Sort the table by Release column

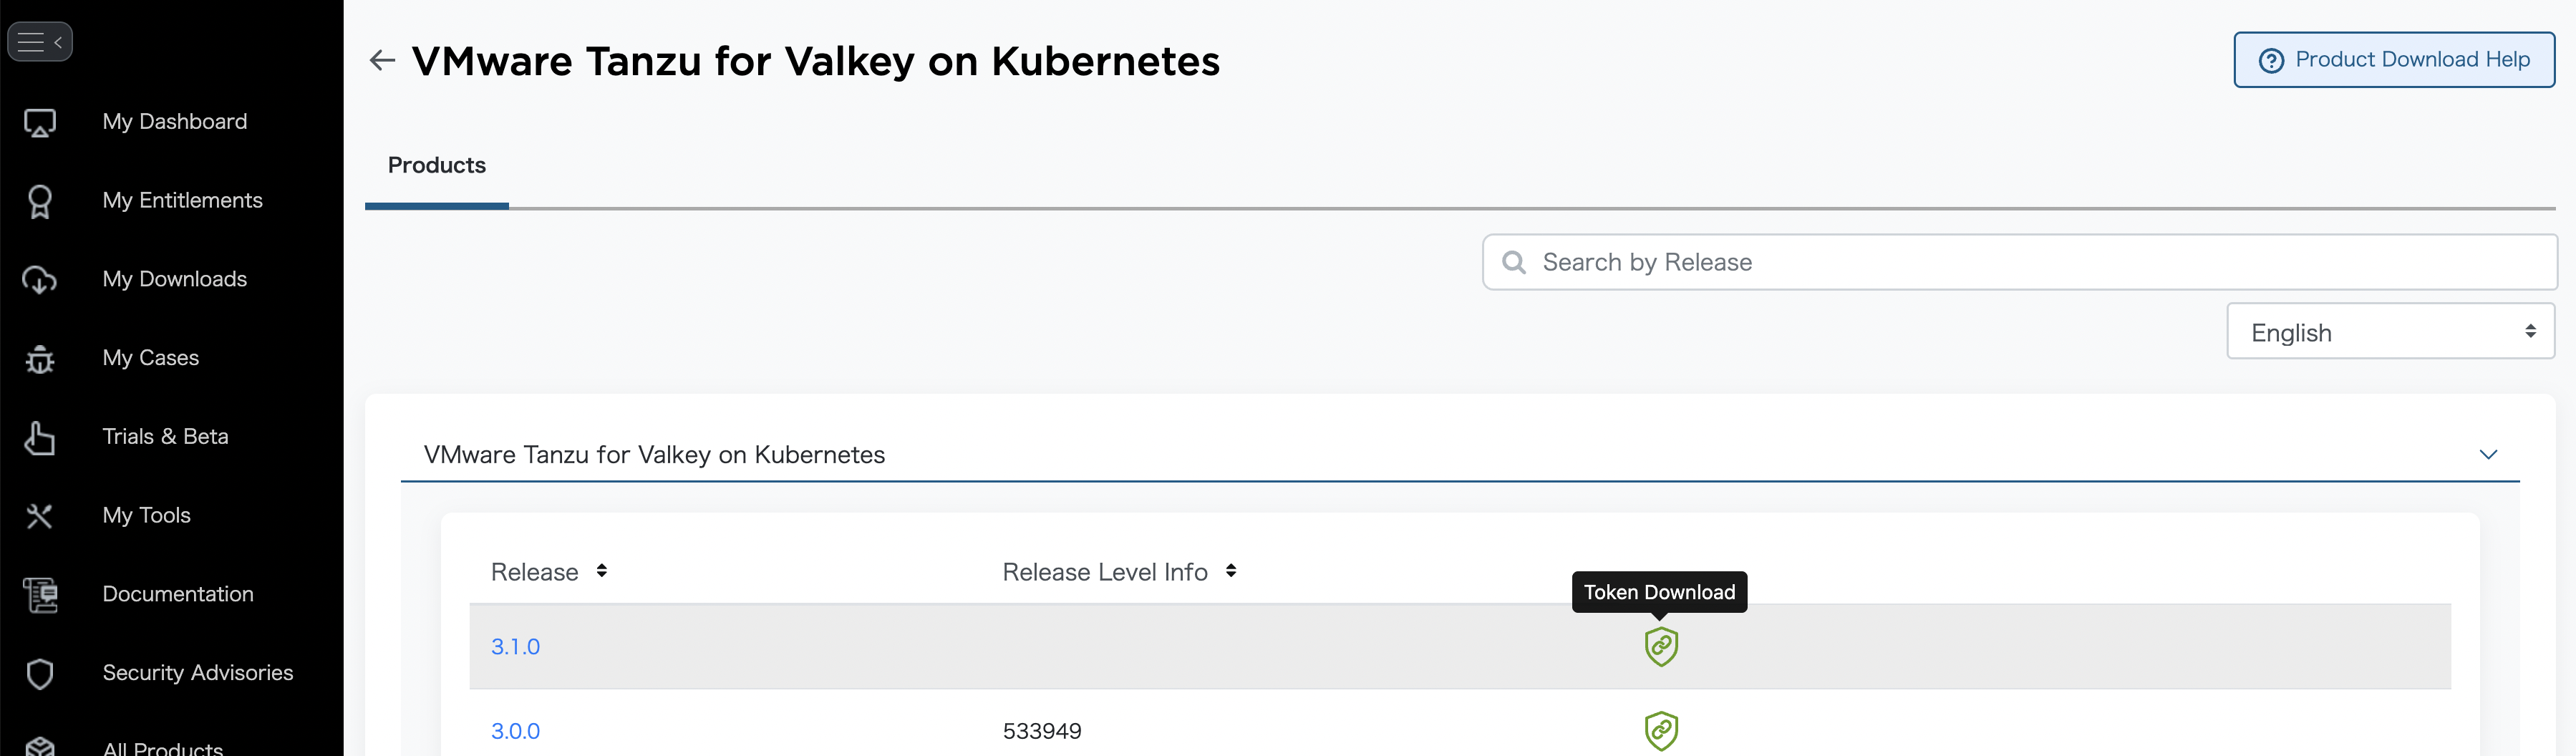601,571
